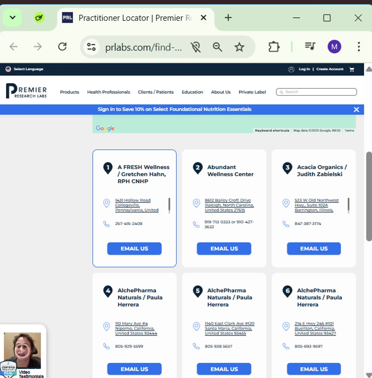This screenshot has width=372, height=378.
Task: Click map pin 4 for AlchePharma Nipomo
Action: click(x=108, y=292)
